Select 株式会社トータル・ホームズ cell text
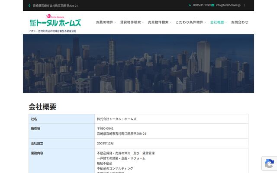 116,119
